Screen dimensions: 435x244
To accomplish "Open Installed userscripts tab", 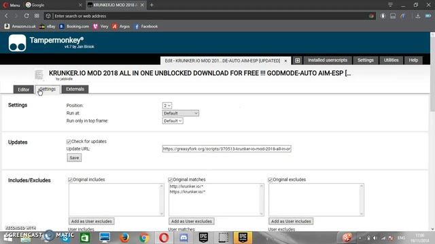I will coord(328,60).
